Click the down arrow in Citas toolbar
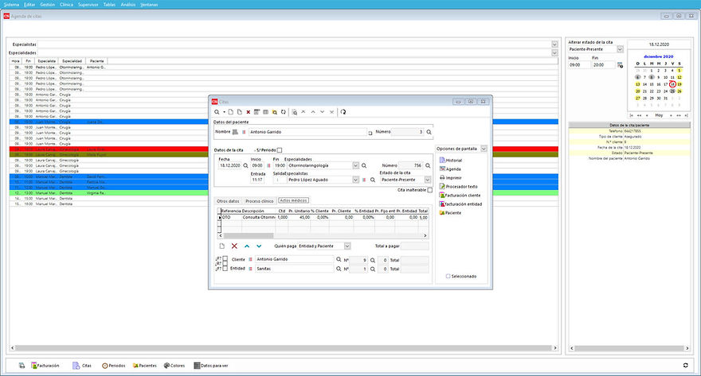 point(322,112)
